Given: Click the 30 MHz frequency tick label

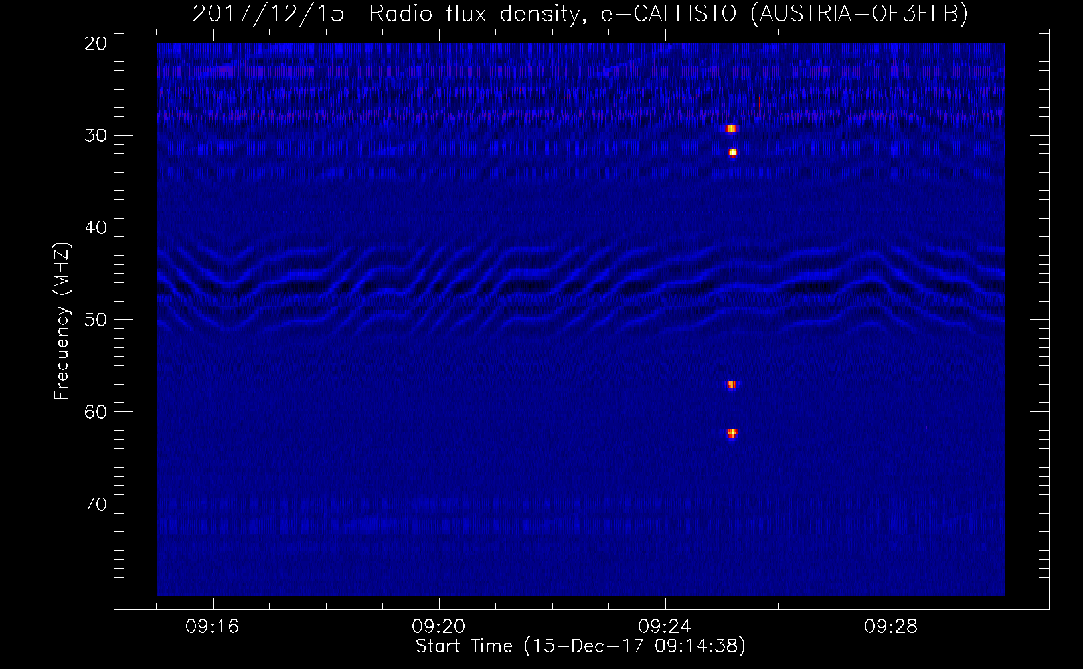Looking at the screenshot, I should [x=96, y=136].
